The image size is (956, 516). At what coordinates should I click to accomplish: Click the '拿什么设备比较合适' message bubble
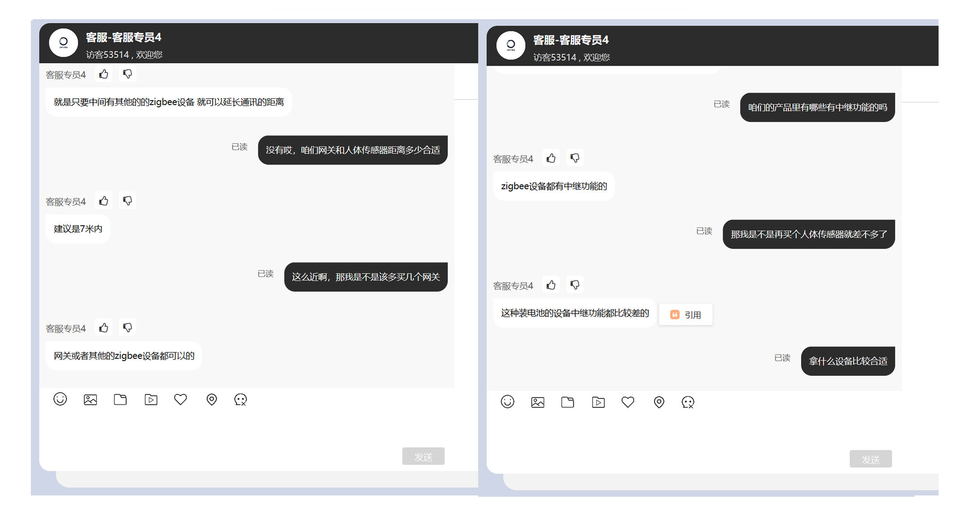tap(848, 361)
